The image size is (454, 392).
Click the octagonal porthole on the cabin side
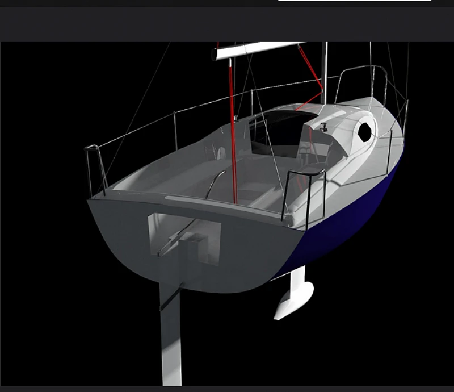click(x=365, y=132)
